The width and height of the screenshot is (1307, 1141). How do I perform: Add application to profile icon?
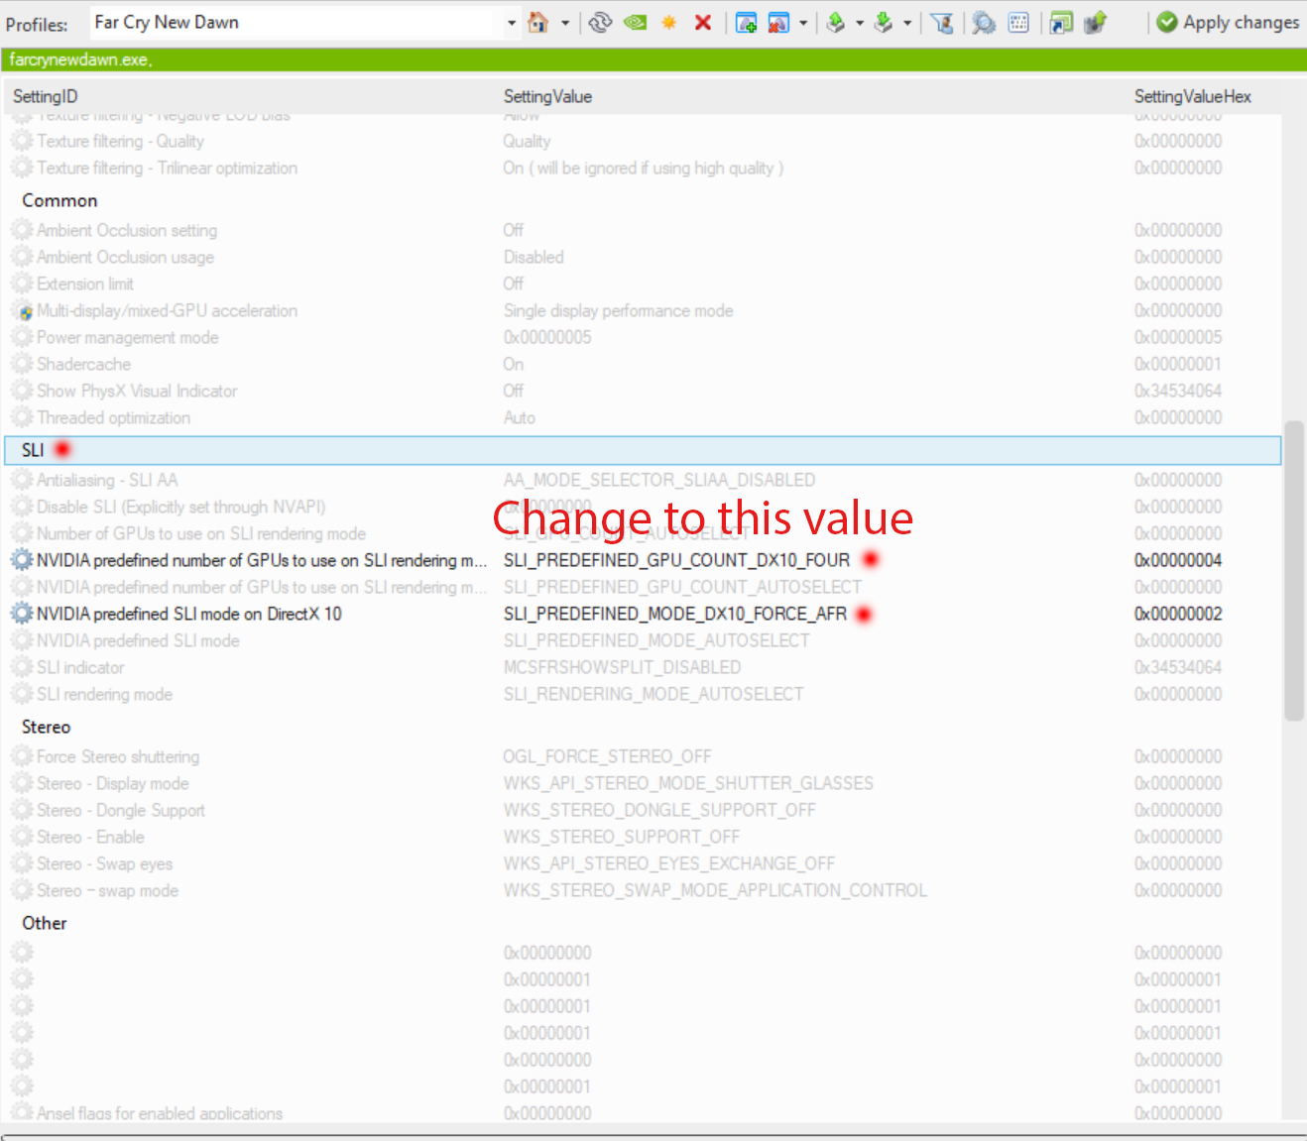pyautogui.click(x=746, y=22)
